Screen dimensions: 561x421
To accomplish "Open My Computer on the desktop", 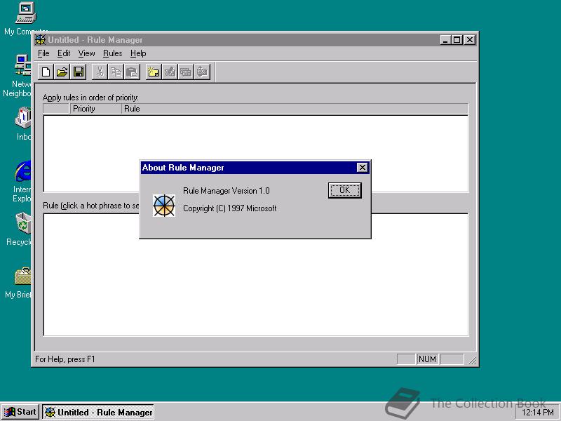I will [25, 12].
